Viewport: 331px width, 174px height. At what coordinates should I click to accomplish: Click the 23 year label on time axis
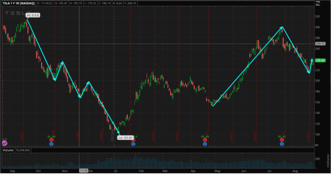[x=115, y=171]
